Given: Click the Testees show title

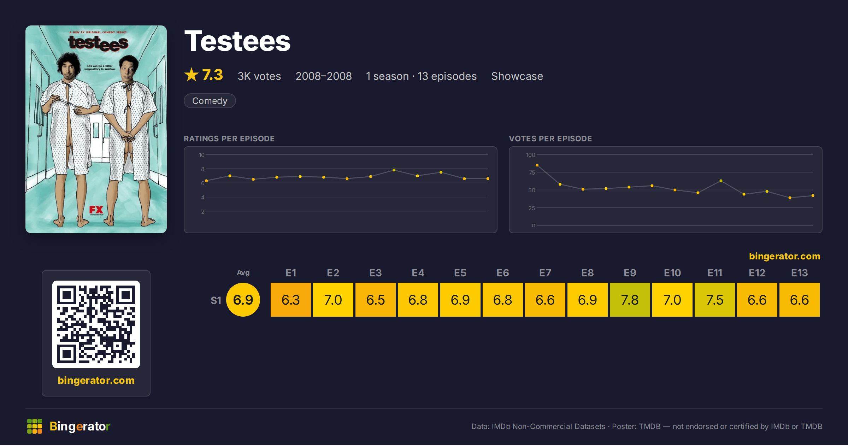Looking at the screenshot, I should click(237, 41).
